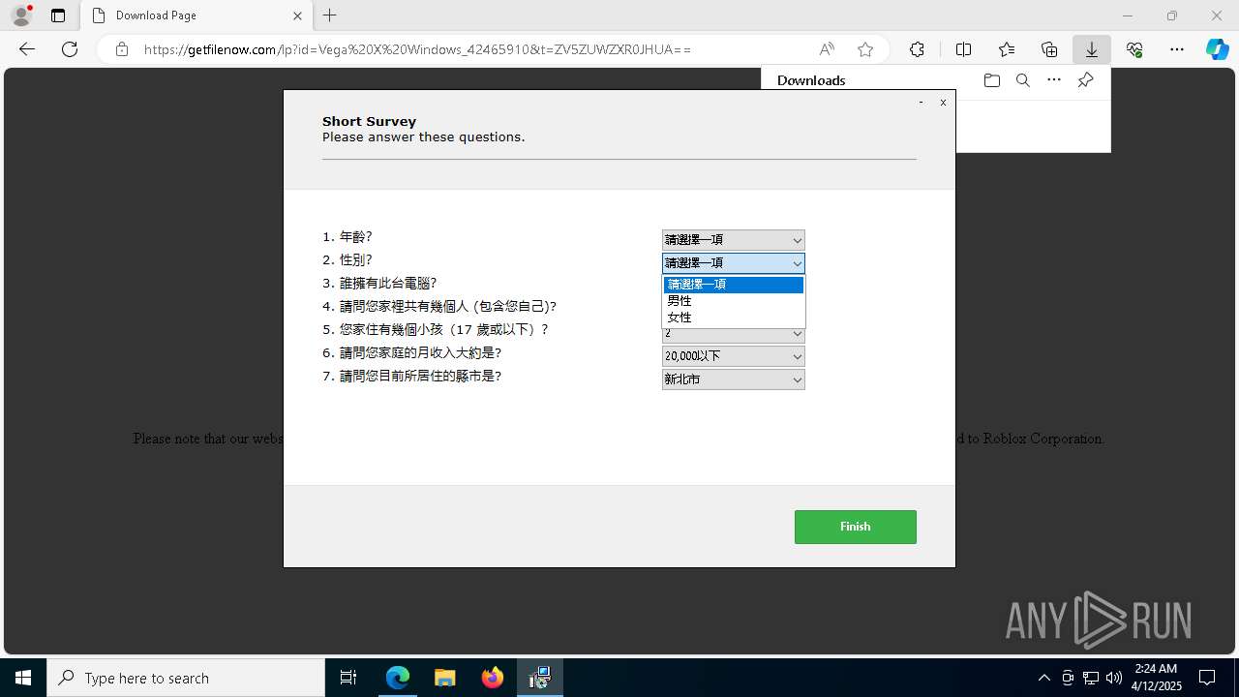This screenshot has height=697, width=1239.
Task: Go back to the previous page
Action: (27, 49)
